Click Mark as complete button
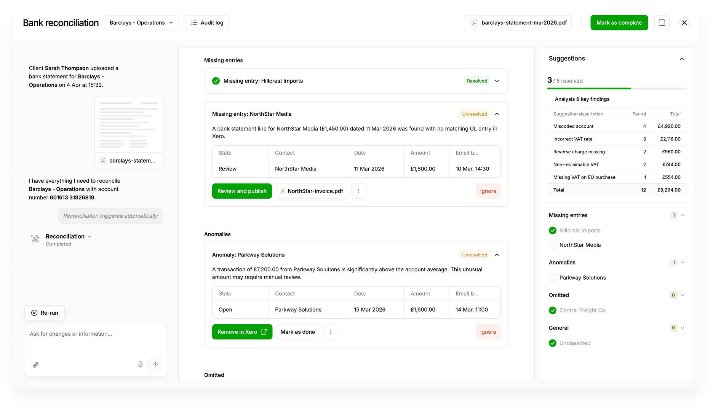 coord(619,23)
